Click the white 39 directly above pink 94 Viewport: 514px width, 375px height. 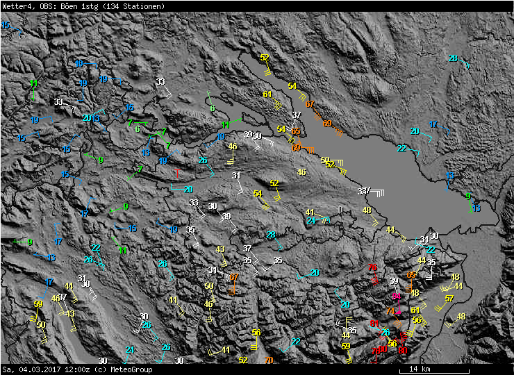(x=394, y=281)
